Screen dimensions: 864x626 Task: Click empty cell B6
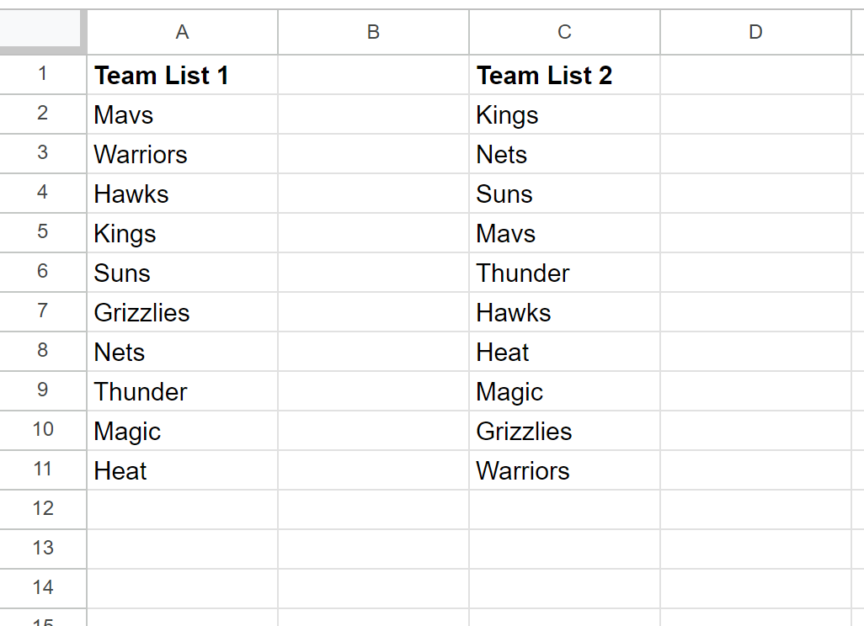pos(374,273)
